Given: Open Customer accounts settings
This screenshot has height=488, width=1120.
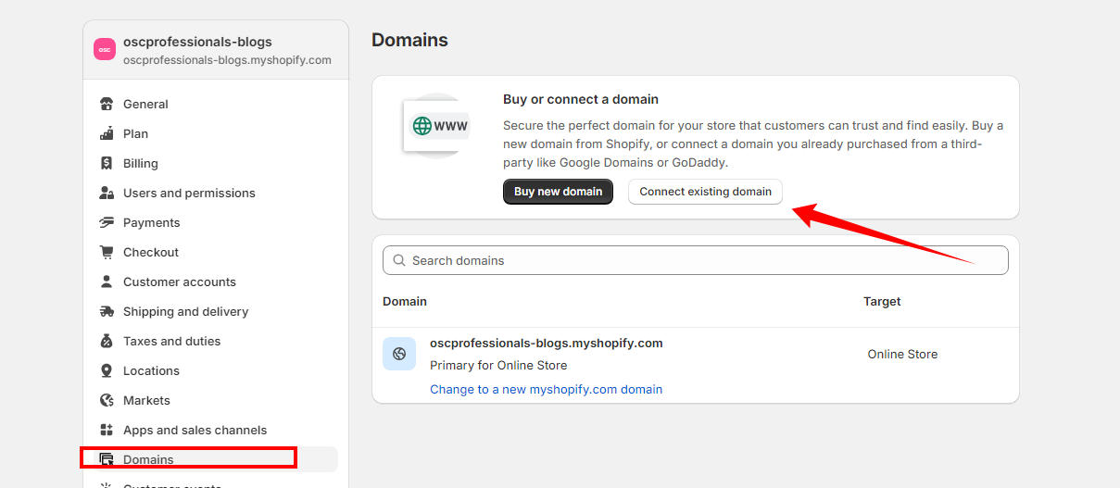Looking at the screenshot, I should tap(180, 282).
